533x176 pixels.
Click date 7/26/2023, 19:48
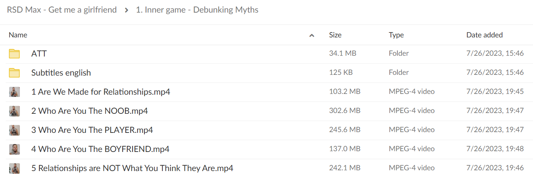point(495,149)
